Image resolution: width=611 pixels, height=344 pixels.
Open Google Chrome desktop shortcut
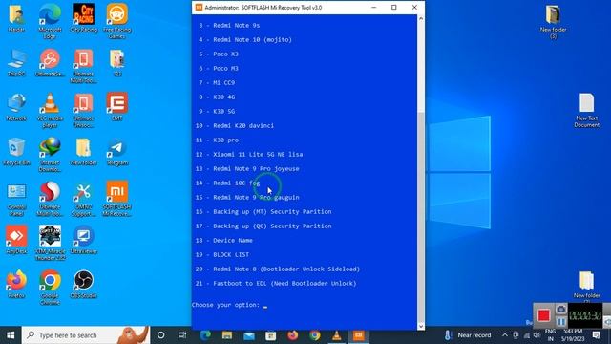50,287
